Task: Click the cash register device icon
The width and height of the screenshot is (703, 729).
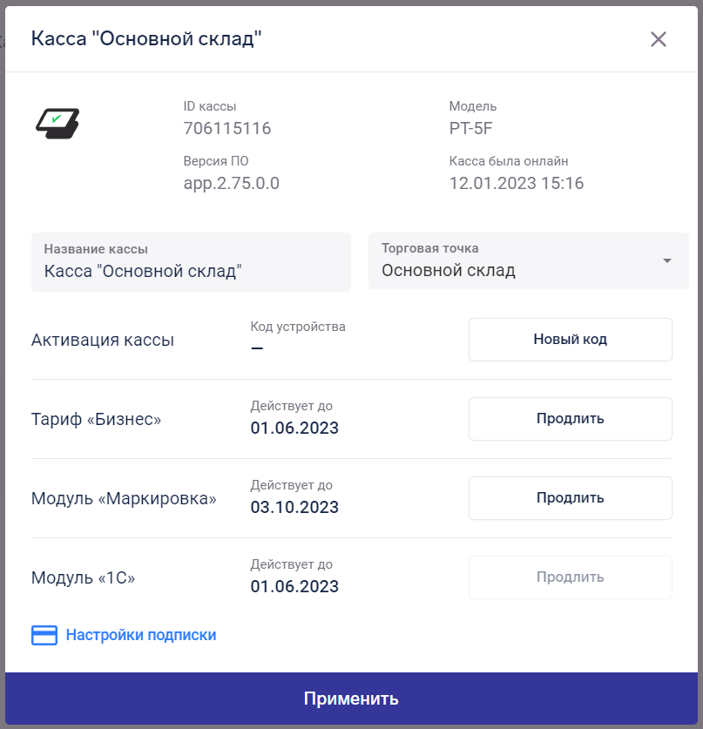Action: (x=57, y=123)
